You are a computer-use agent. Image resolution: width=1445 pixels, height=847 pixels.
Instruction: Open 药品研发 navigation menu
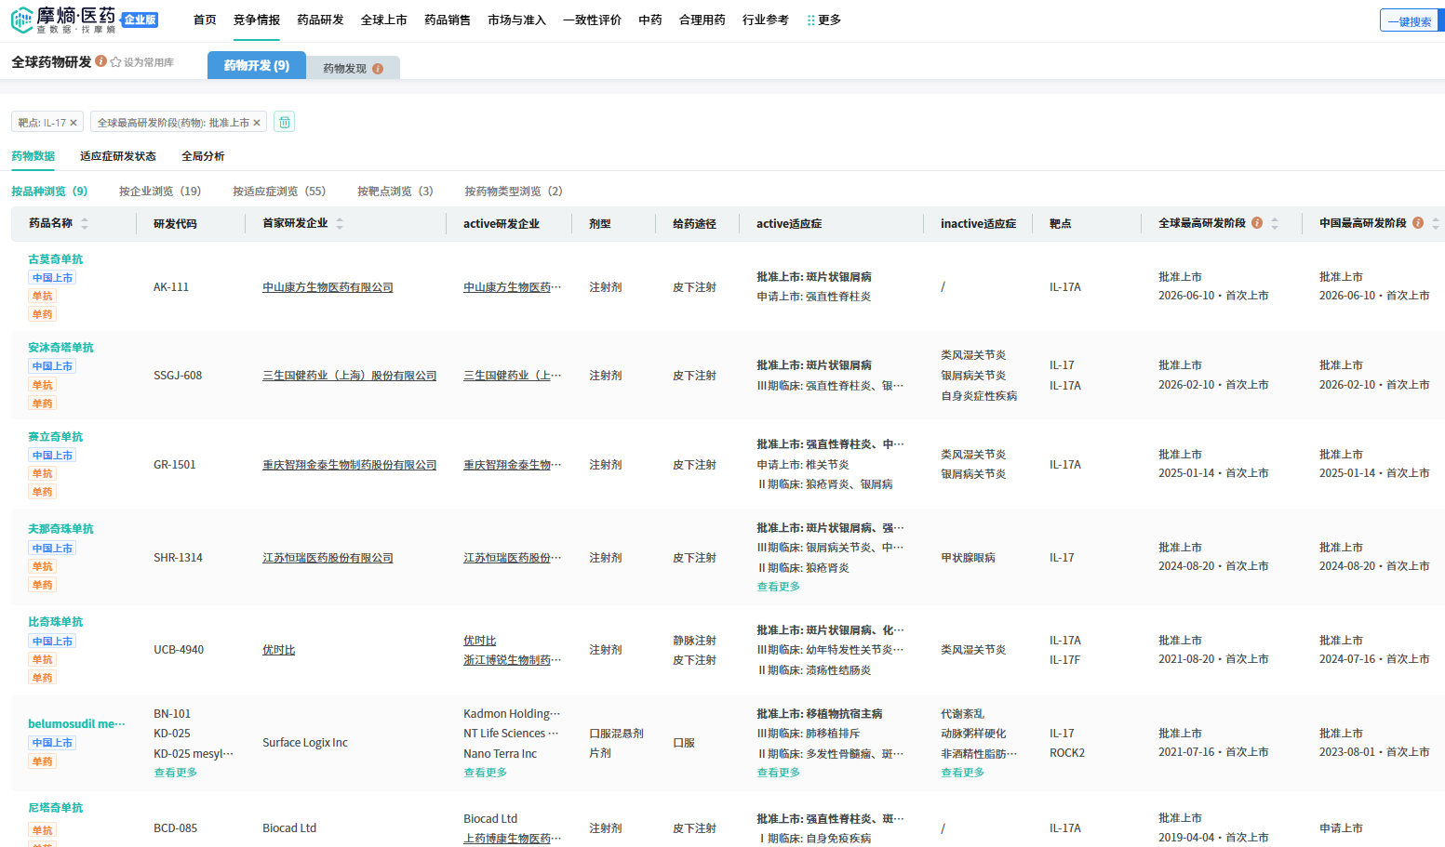point(320,20)
